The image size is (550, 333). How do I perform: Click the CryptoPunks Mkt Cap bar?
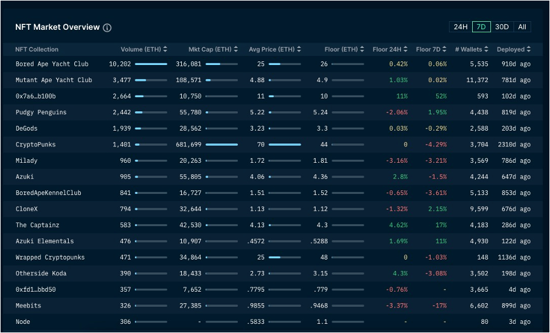221,145
